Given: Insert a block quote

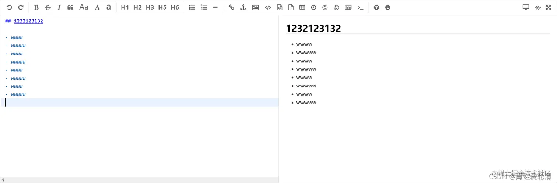Looking at the screenshot, I should (70, 7).
